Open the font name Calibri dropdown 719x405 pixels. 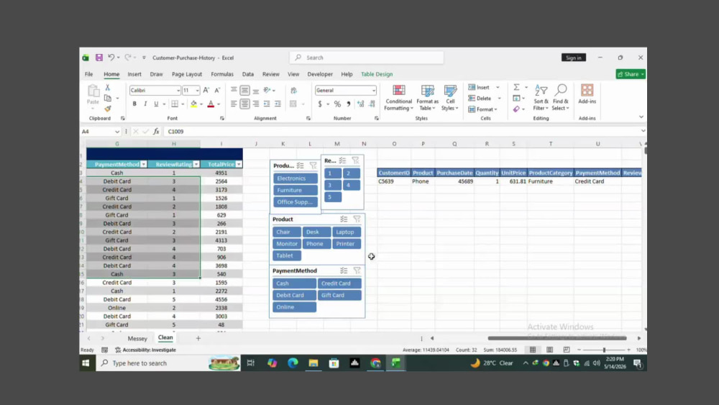tap(178, 91)
